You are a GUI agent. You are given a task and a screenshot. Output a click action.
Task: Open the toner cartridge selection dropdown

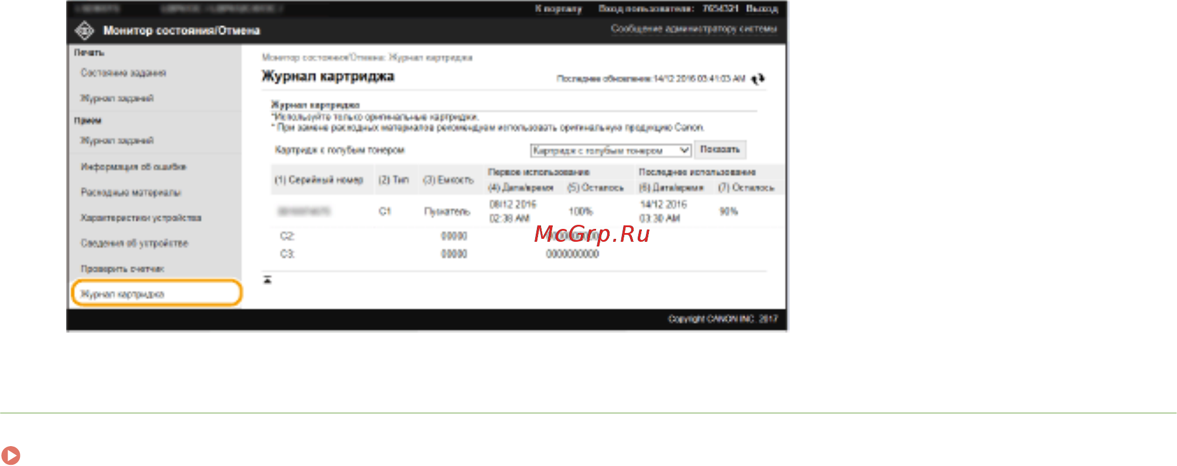611,150
